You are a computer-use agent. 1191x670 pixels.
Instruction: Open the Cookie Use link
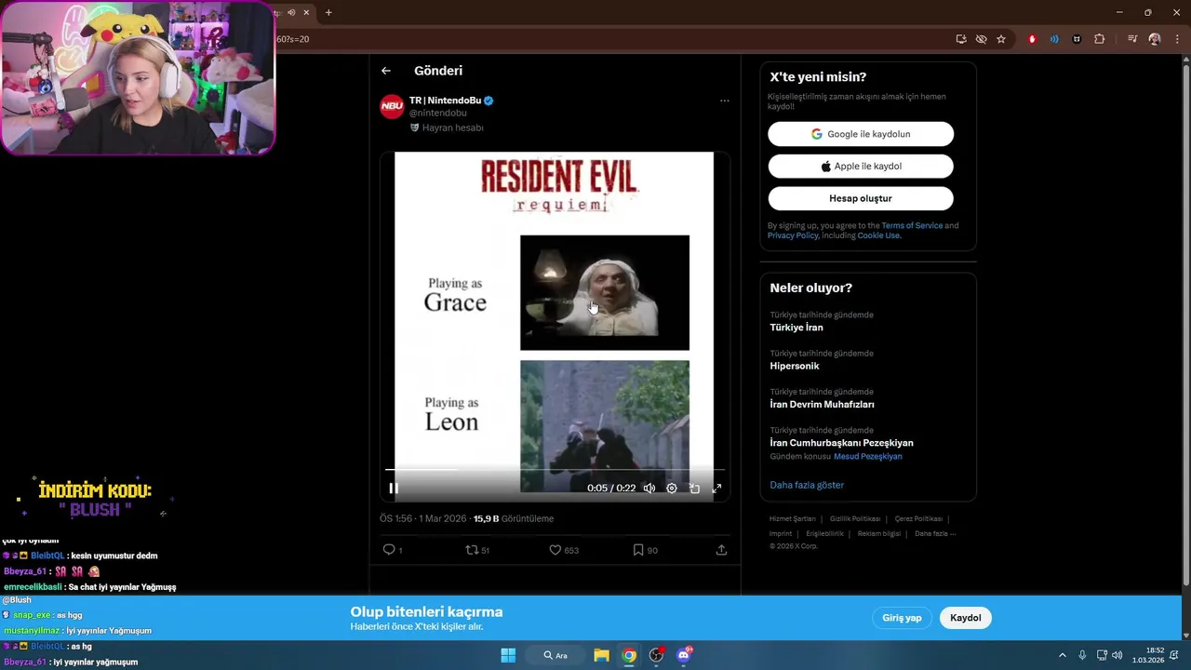[x=877, y=235]
